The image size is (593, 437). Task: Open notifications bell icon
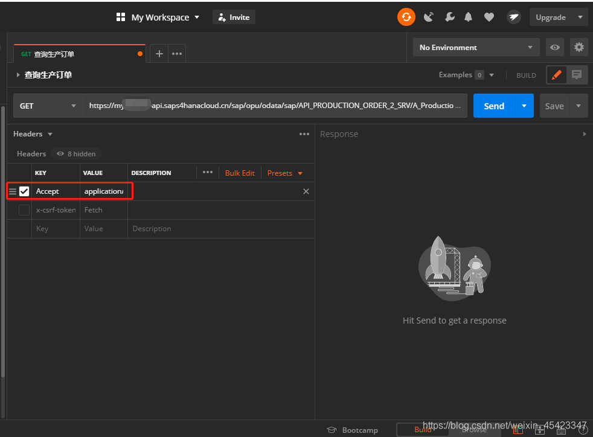point(468,17)
